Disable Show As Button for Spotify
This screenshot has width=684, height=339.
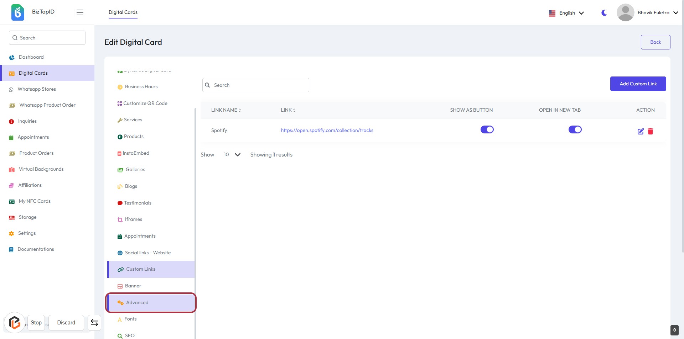point(487,129)
